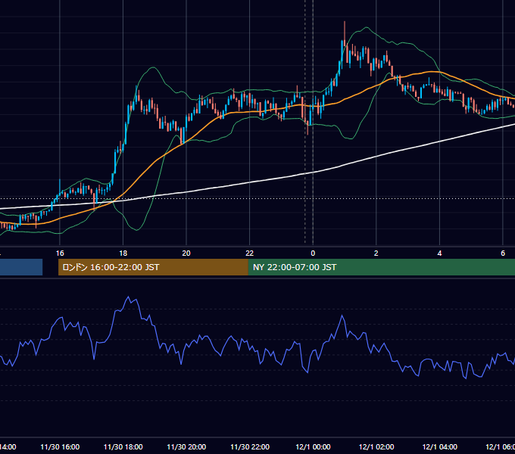Click the 11/30 18:00 time label

(123, 447)
